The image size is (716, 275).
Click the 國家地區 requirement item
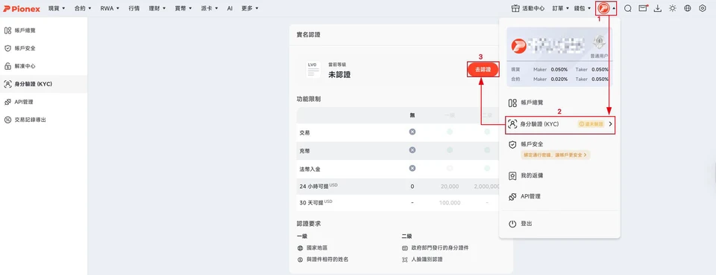pos(312,248)
